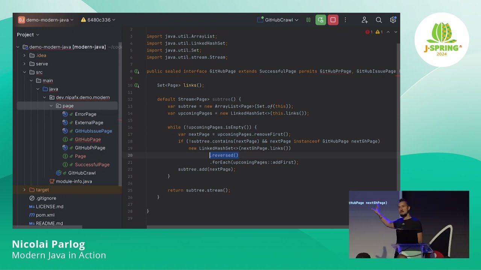This screenshot has width=481, height=270.
Task: Click the subtree method name on line 12
Action: click(x=221, y=99)
